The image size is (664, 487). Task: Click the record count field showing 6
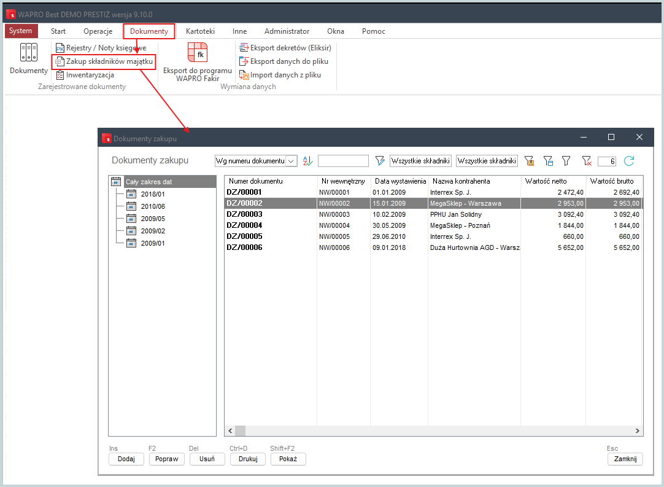click(607, 161)
